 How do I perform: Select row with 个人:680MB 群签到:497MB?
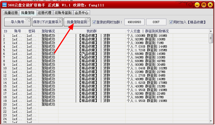(x=106, y=61)
